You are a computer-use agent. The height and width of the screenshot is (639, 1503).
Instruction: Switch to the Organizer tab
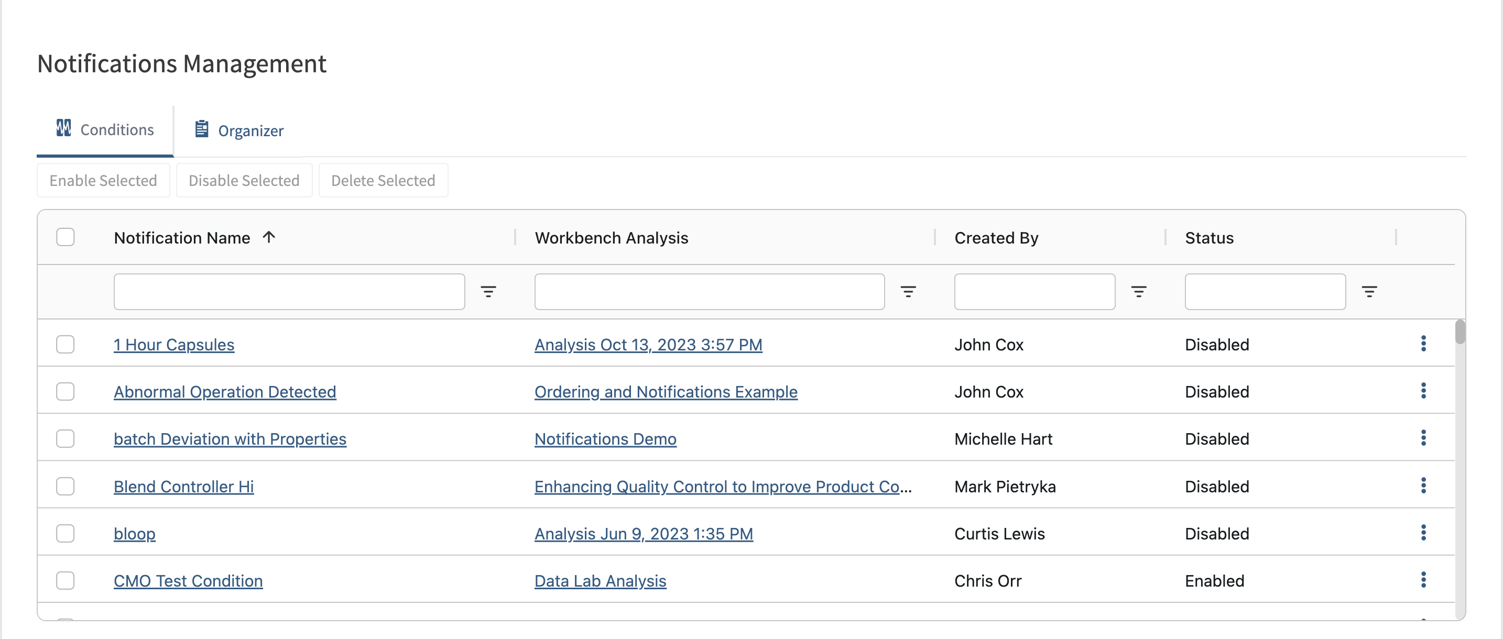pyautogui.click(x=238, y=130)
